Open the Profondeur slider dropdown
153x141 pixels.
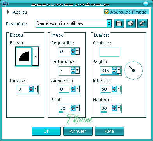coord(77,70)
